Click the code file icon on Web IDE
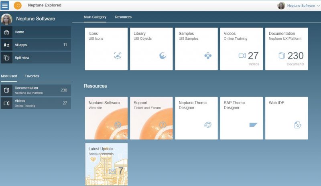321x186 pixels. 298,125
